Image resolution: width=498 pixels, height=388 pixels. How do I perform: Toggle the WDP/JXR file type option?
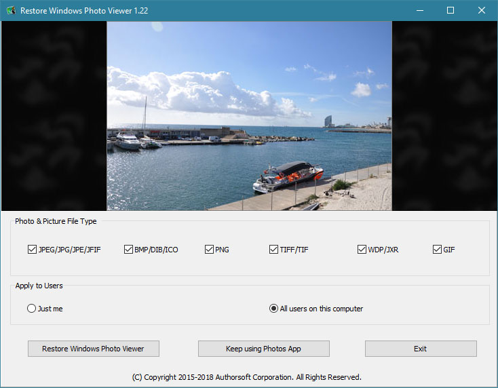pos(362,250)
